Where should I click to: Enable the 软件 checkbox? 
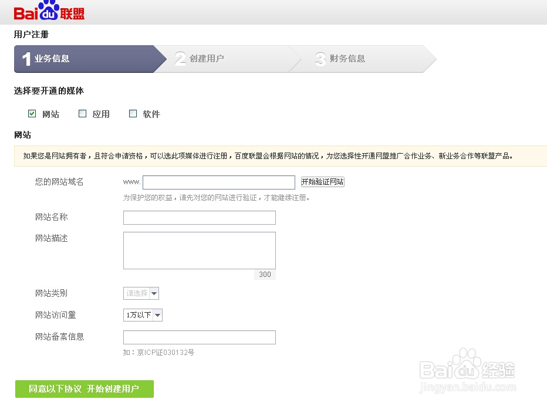(x=133, y=113)
